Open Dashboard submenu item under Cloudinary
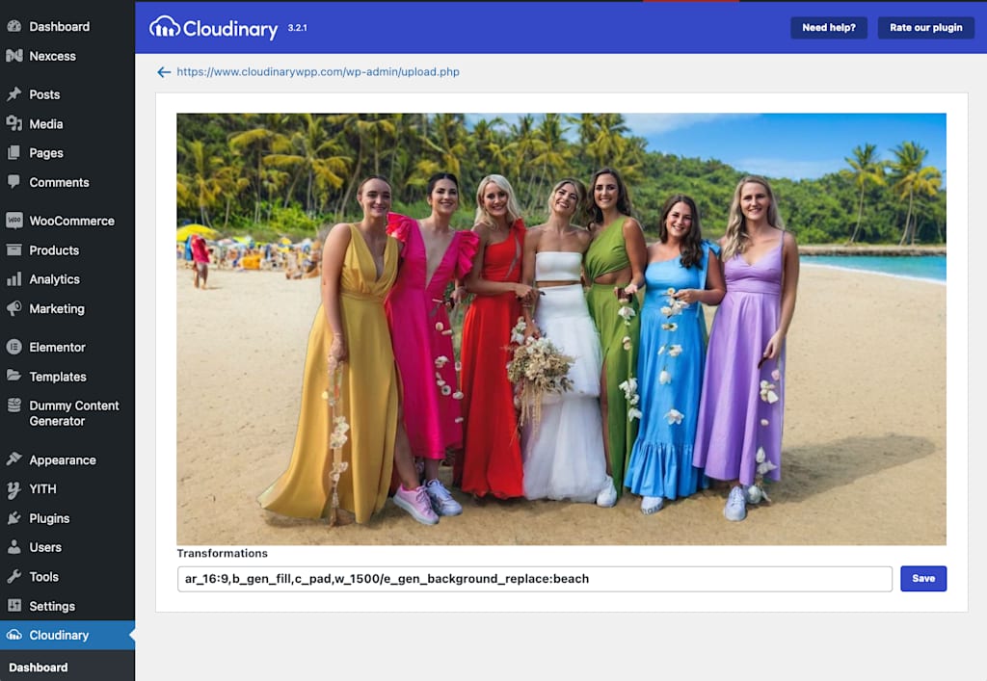The image size is (987, 681). 39,668
